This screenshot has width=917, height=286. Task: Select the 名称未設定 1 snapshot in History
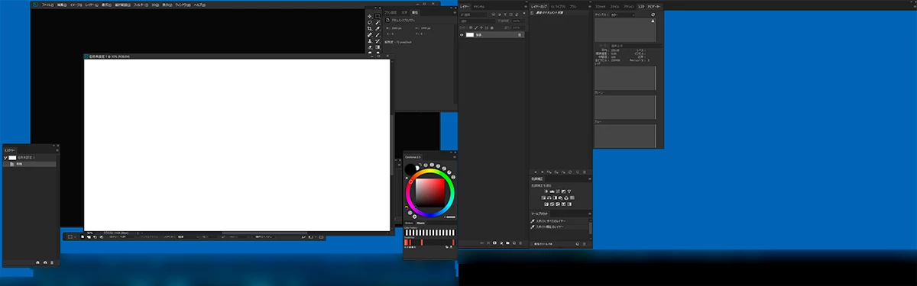[31, 157]
